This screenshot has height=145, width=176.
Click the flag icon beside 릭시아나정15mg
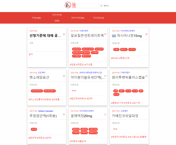click(x=114, y=36)
